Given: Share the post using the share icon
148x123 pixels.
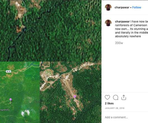Looking at the screenshot, I should (124, 97).
